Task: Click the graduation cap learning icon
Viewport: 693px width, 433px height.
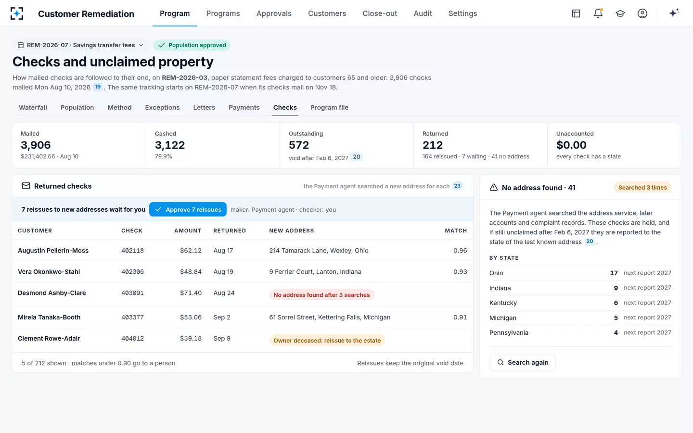Action: 620,13
